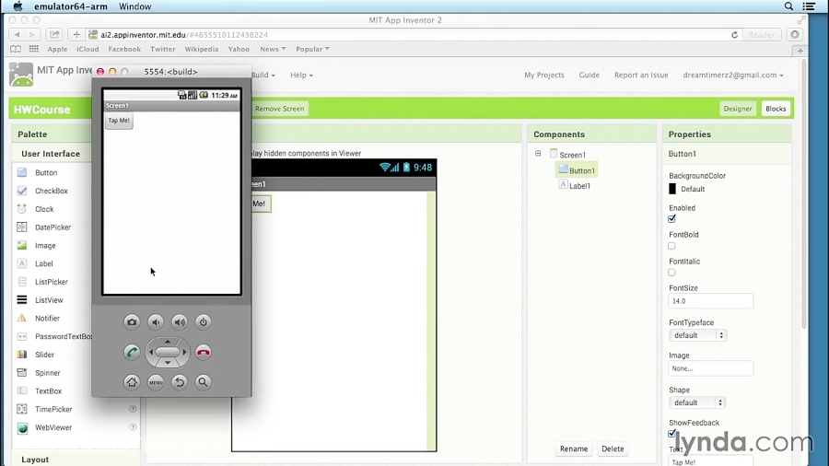Select the DatePicker palette component
829x466 pixels.
53,227
